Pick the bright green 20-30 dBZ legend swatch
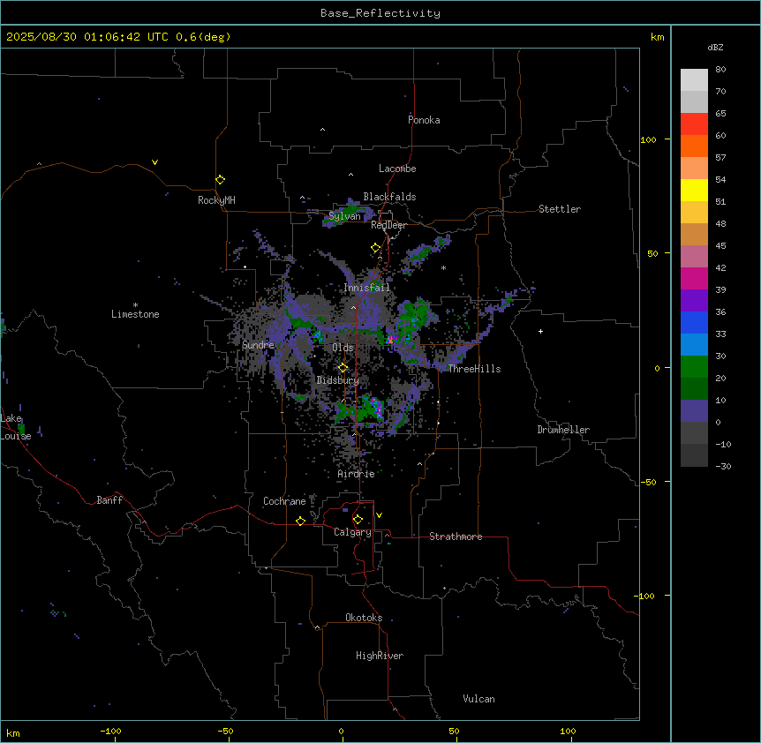Image resolution: width=761 pixels, height=743 pixels. [694, 367]
